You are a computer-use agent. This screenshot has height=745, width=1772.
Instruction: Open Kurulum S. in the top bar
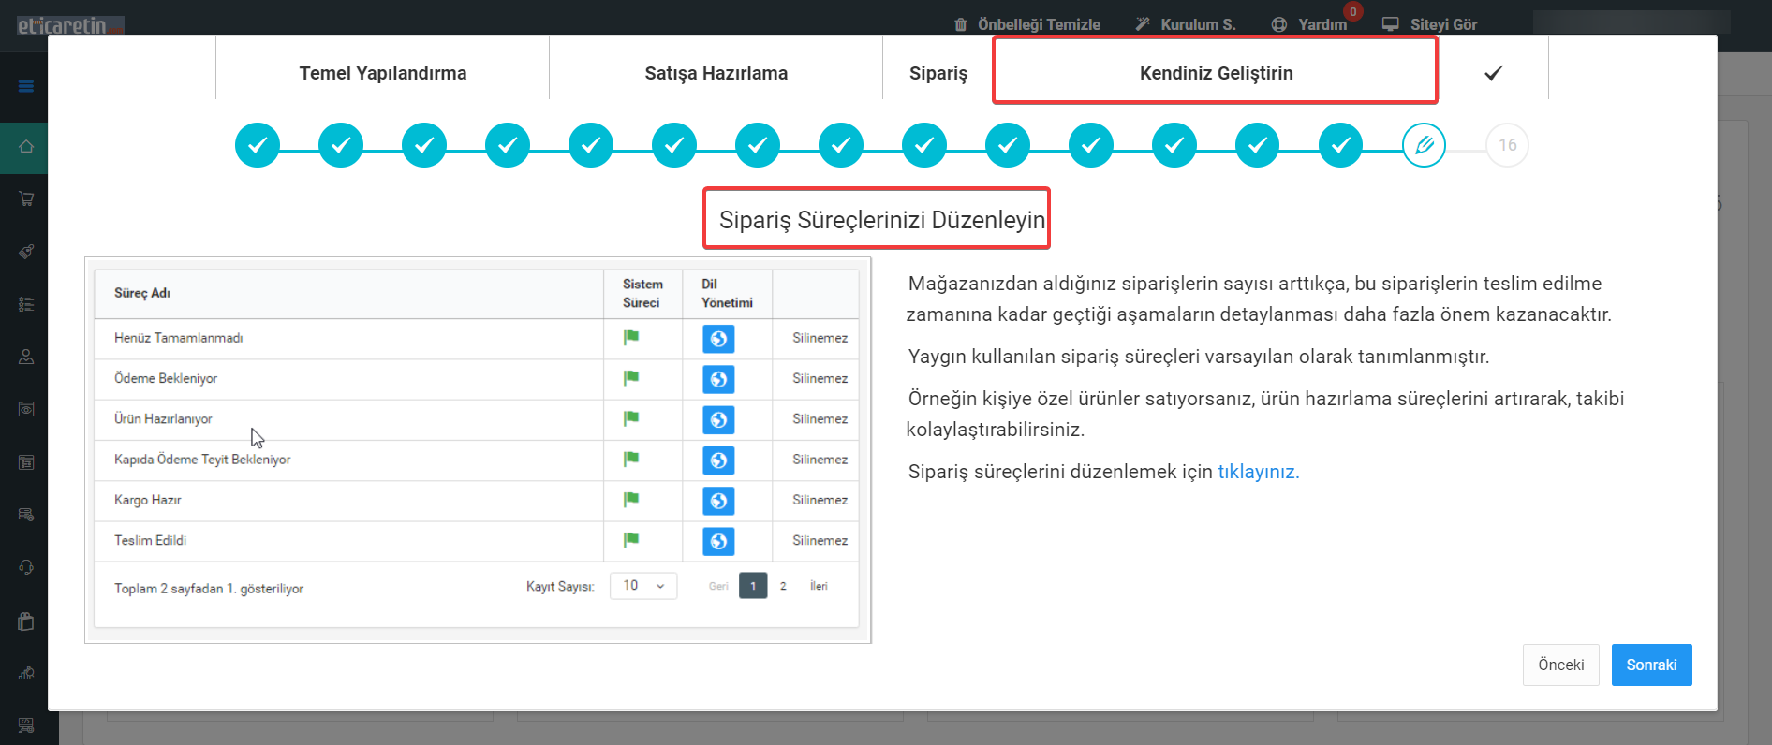coord(1198,24)
